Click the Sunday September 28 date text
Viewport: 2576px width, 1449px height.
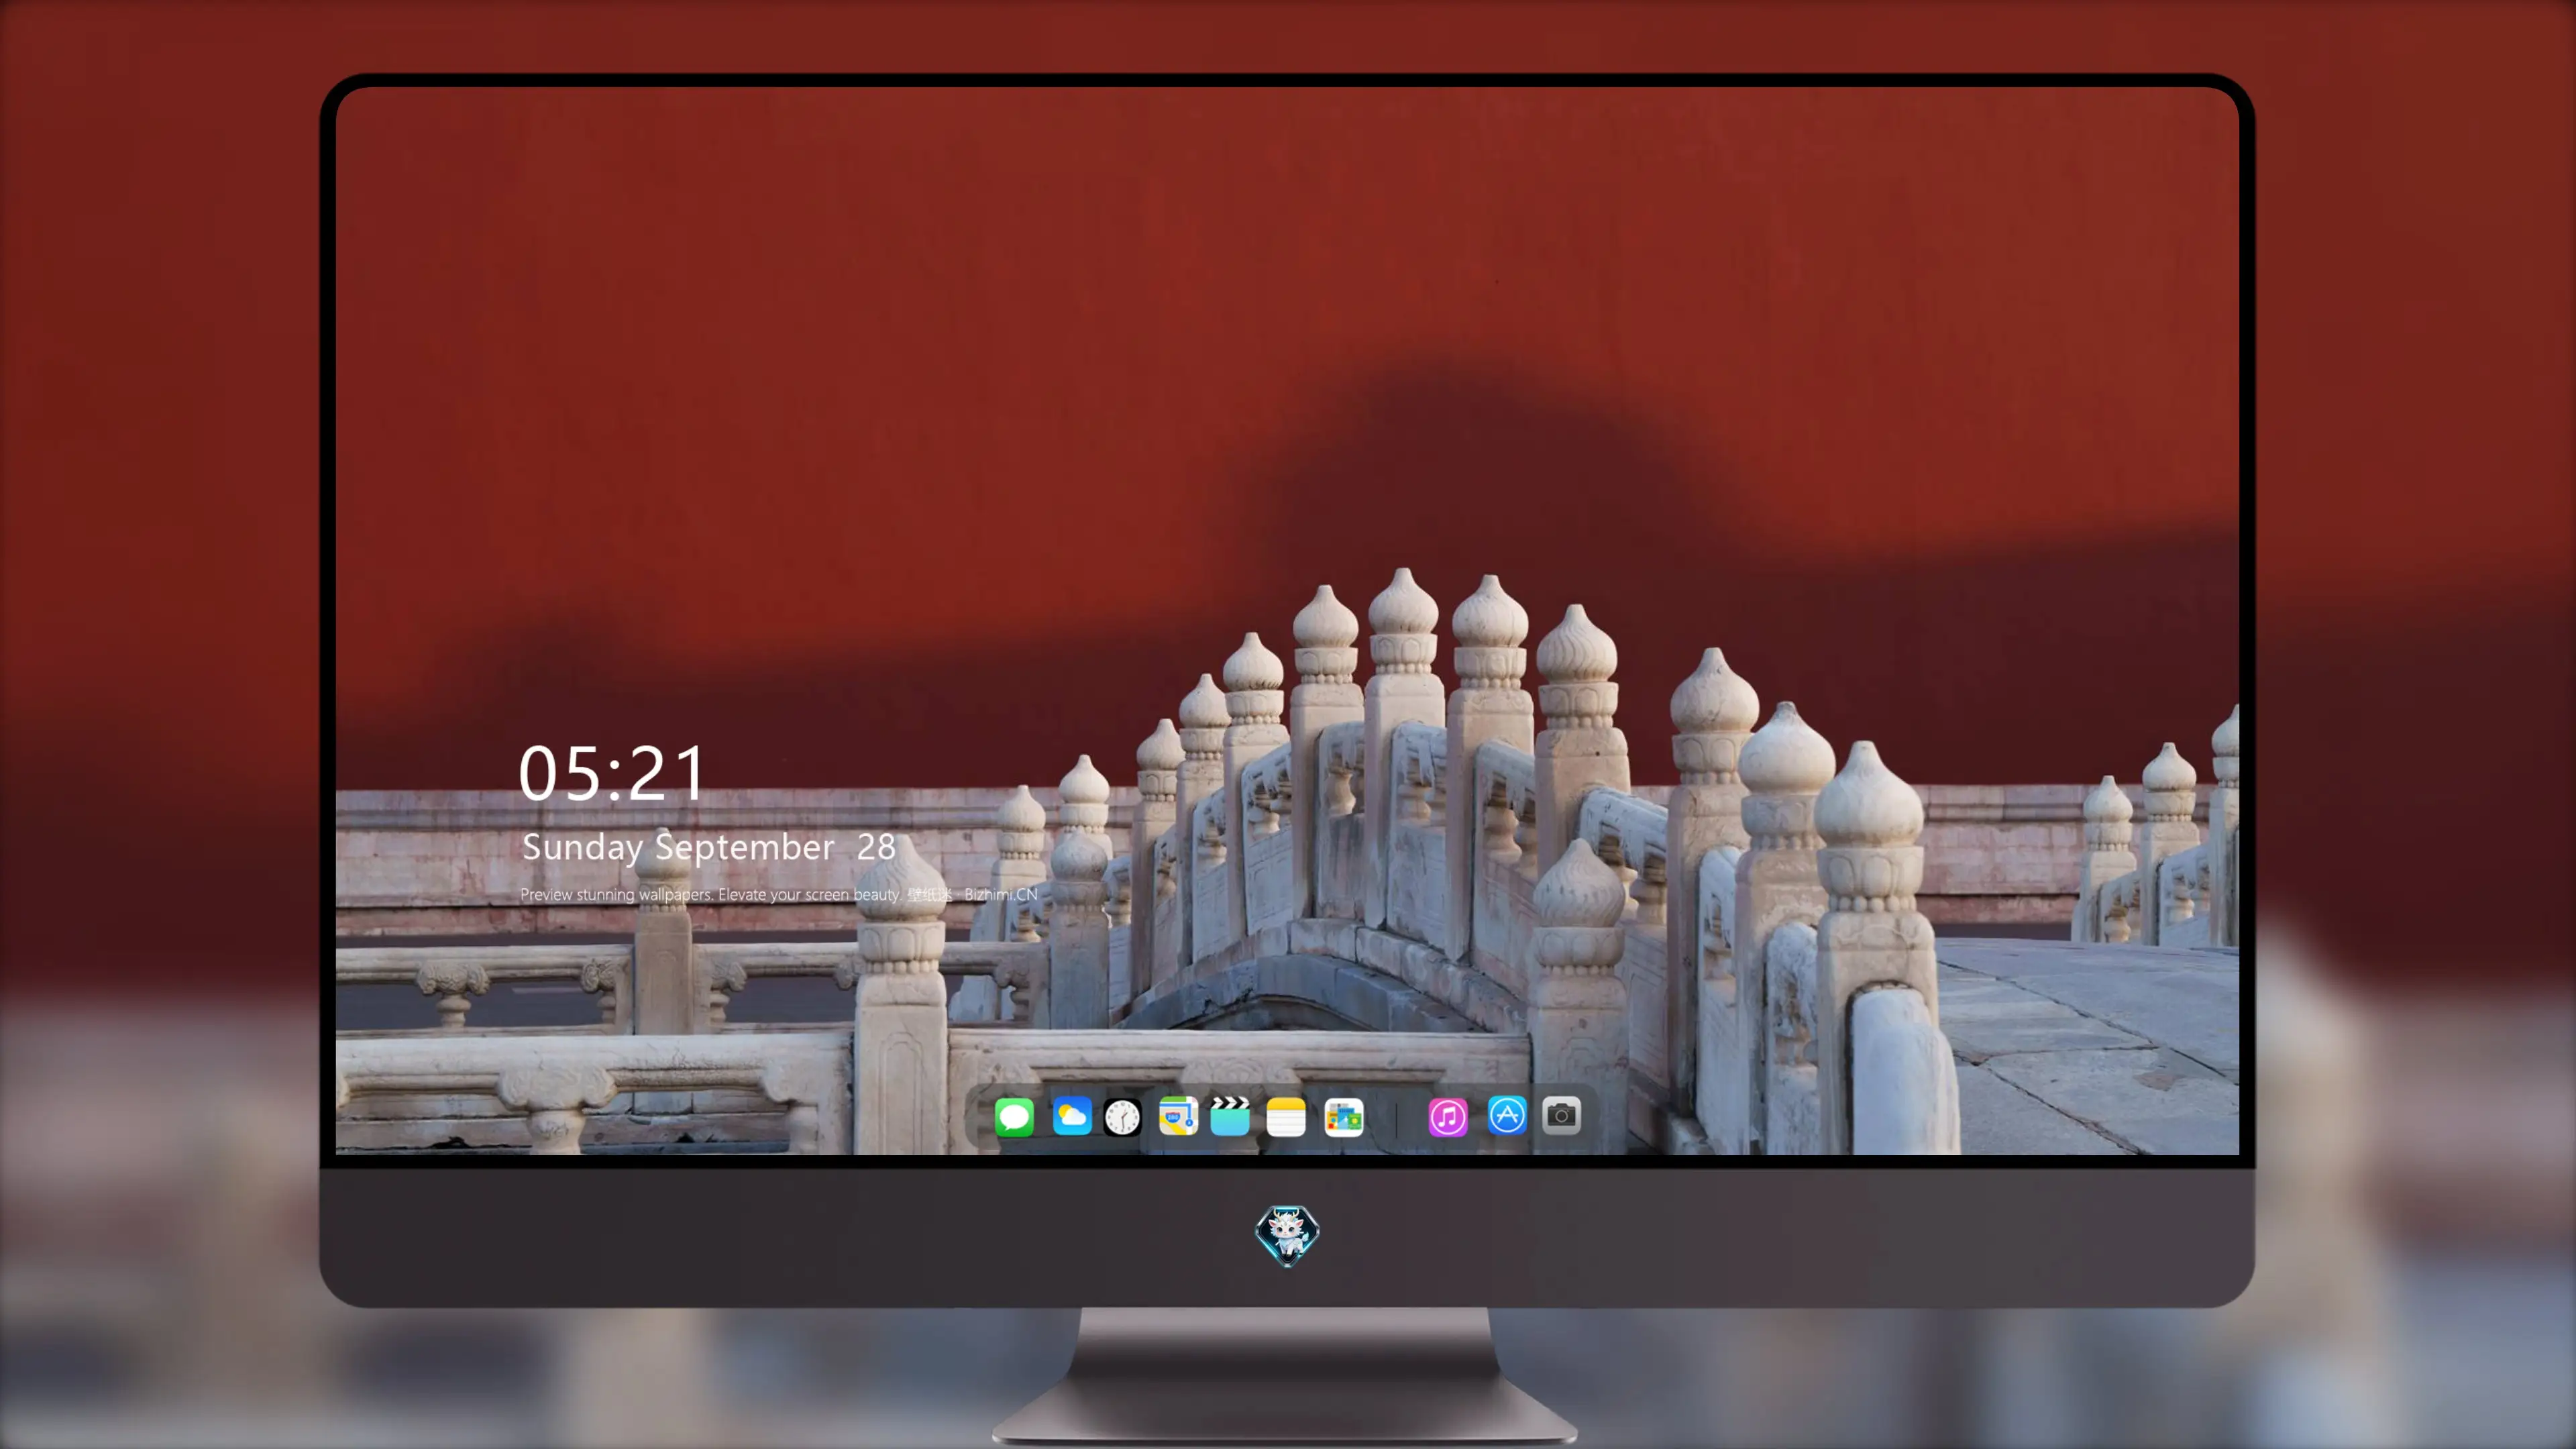coord(708,847)
